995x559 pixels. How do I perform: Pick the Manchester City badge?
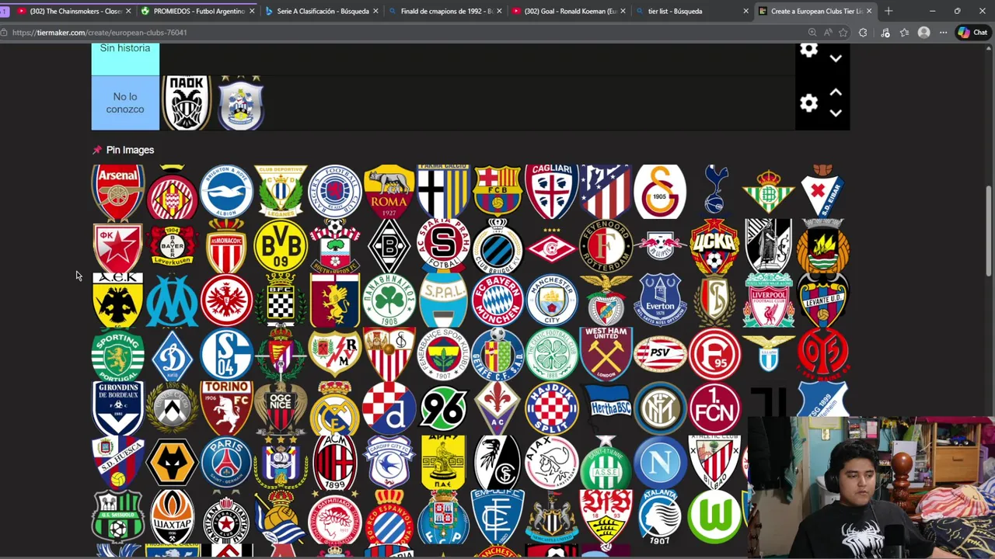coord(552,300)
